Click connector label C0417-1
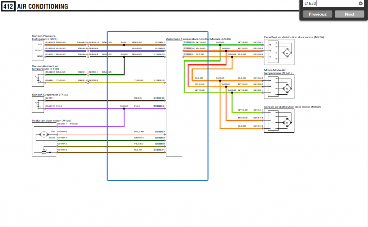This screenshot has width=368, height=227. click(x=50, y=98)
